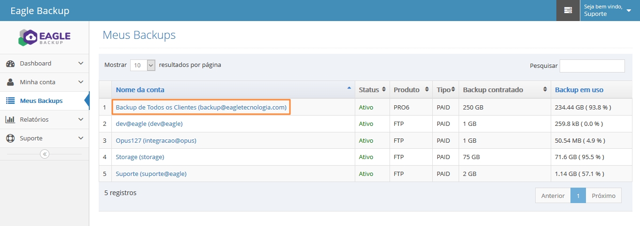This screenshot has height=226, width=640.
Task: Focus the Pesquisar search field
Action: pyautogui.click(x=592, y=66)
